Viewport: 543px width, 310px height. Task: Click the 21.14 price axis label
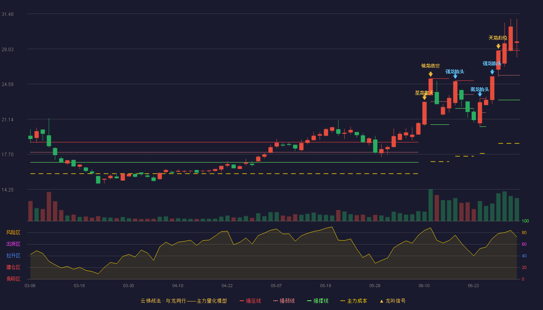[x=7, y=120]
